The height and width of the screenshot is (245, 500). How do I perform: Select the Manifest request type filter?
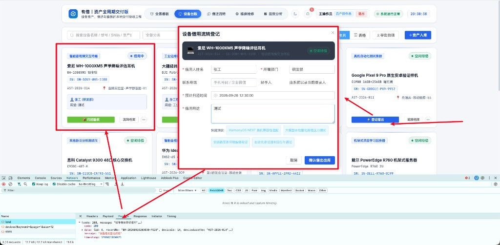286,190
